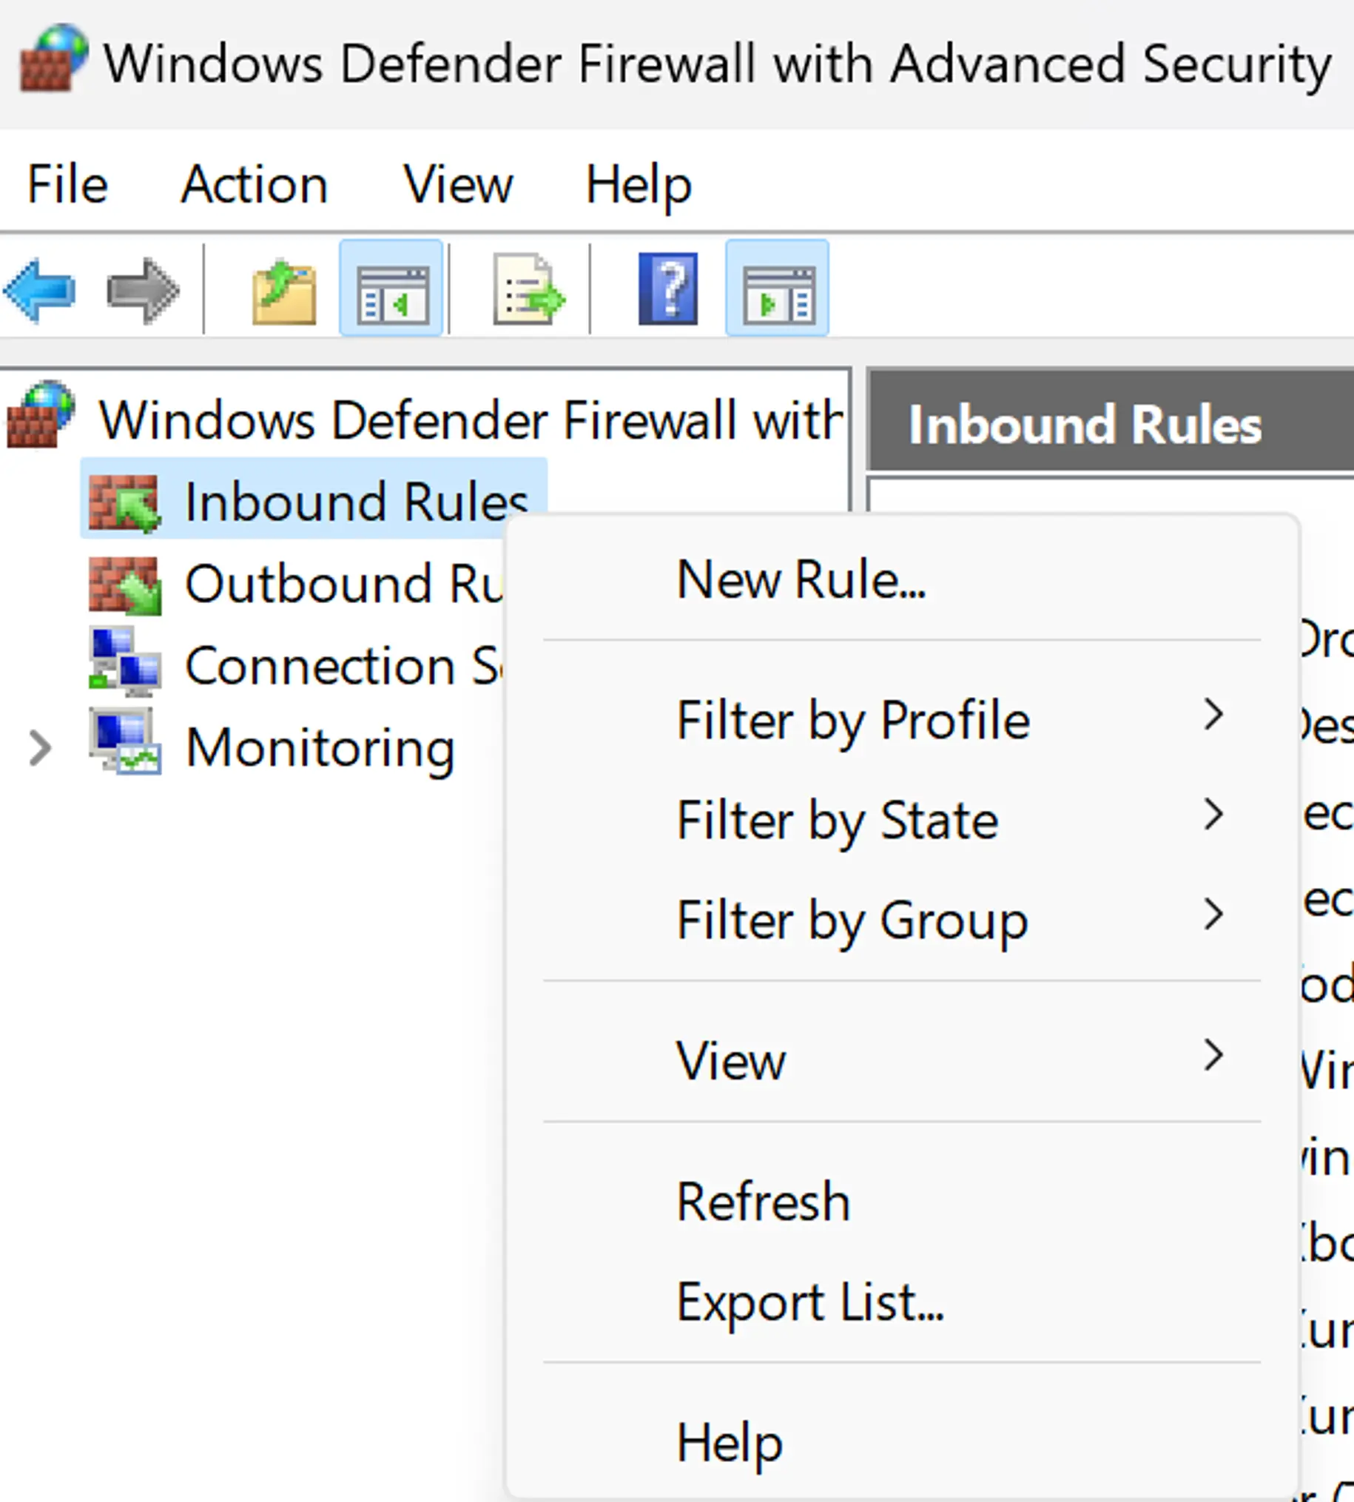Click the blue Back arrow toolbar icon

40,290
